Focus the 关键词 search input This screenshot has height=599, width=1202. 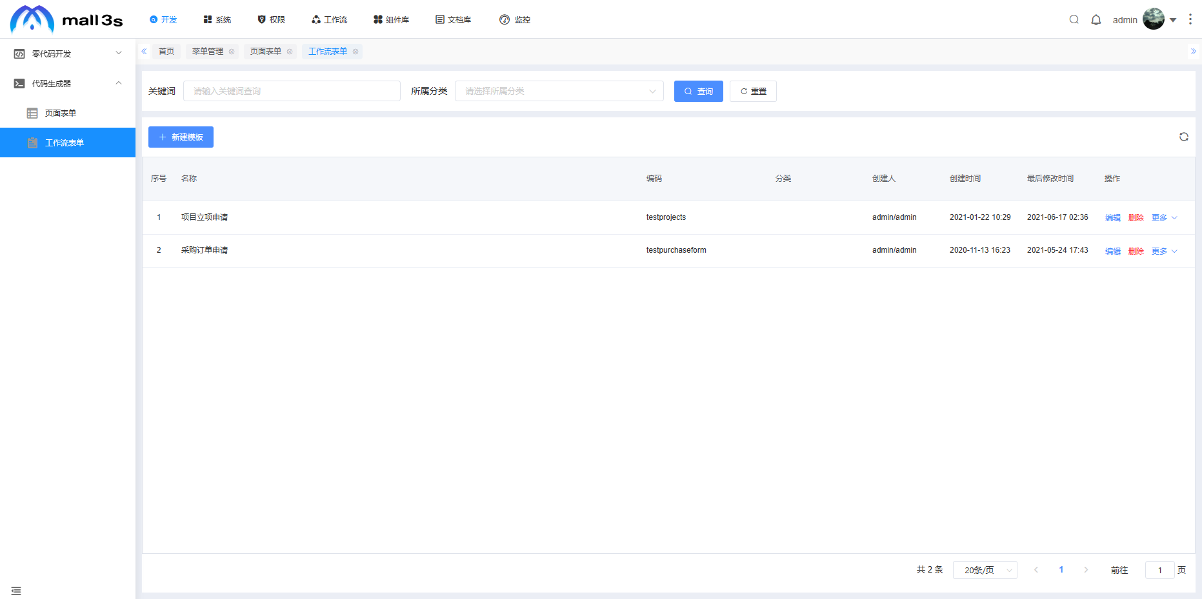pos(292,91)
